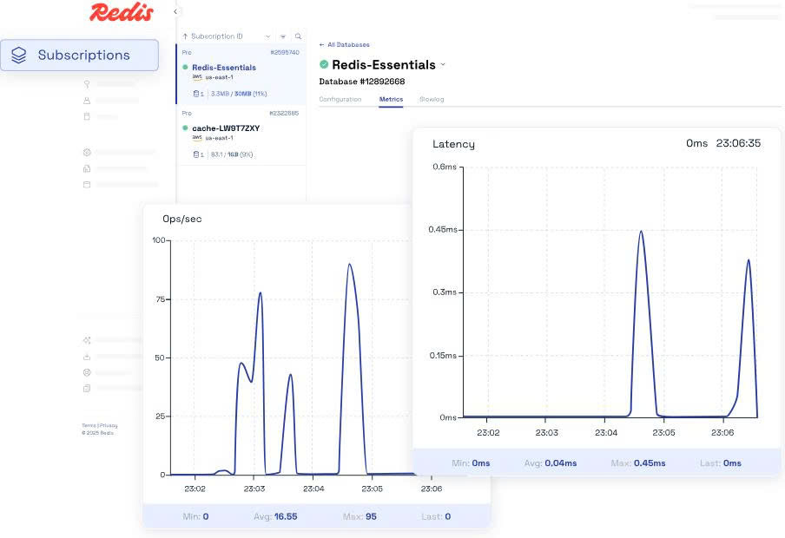Click the database count icon under cache-LW9T7ZXY

click(x=197, y=154)
